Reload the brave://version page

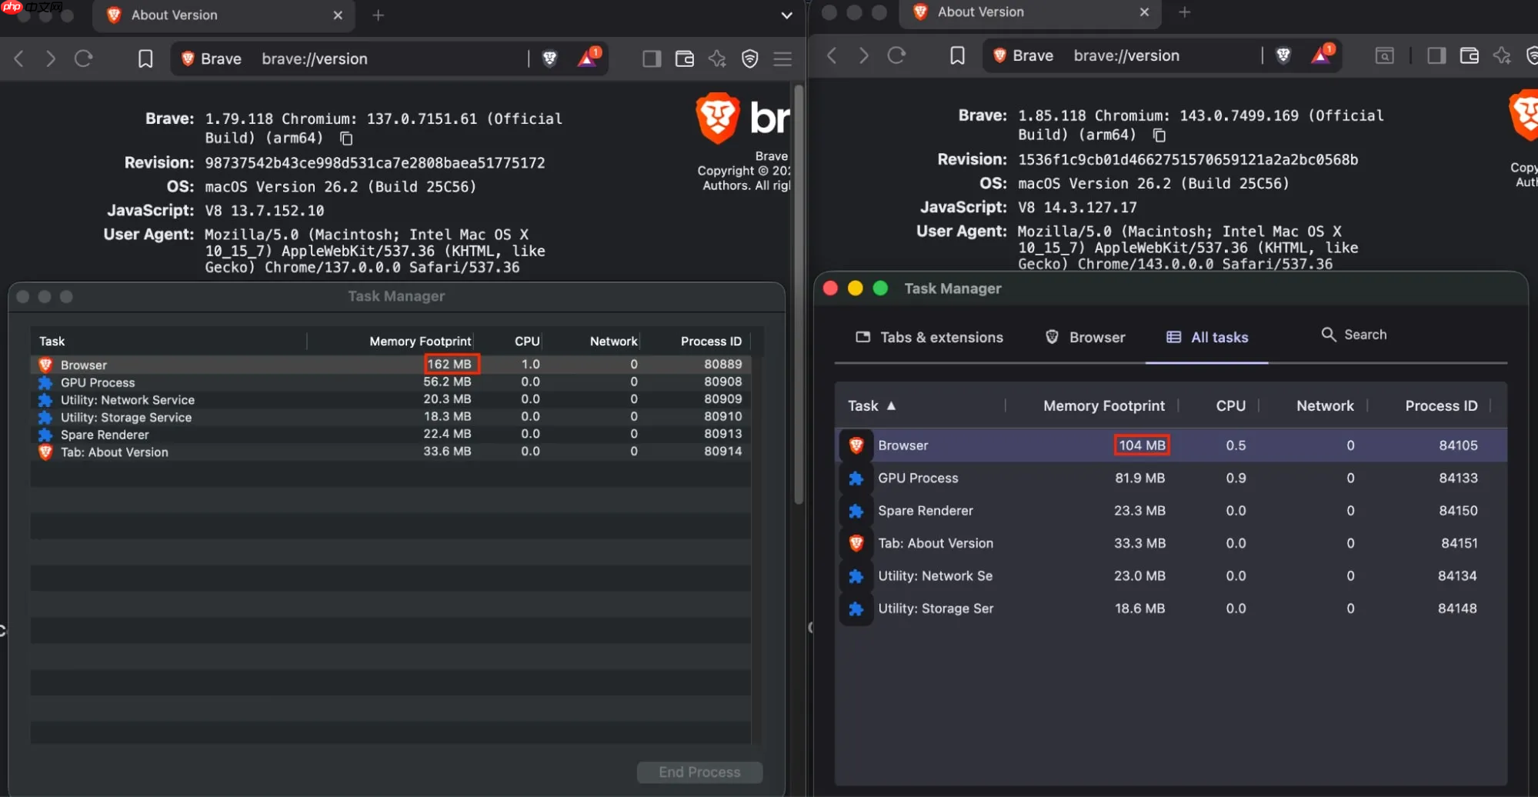pos(83,58)
